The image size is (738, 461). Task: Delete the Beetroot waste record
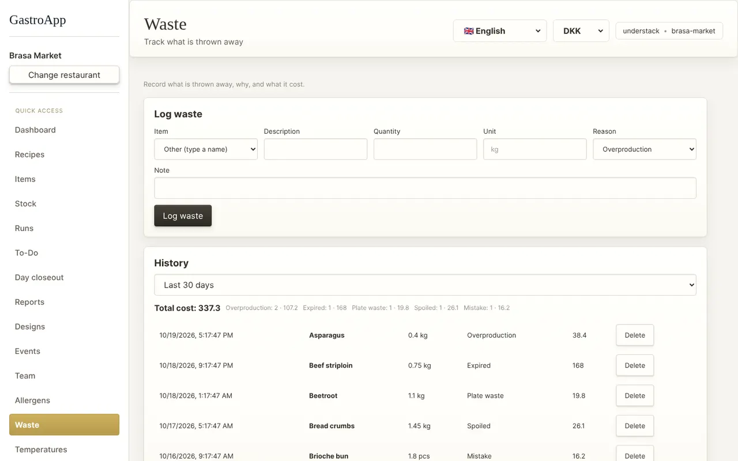click(x=635, y=396)
